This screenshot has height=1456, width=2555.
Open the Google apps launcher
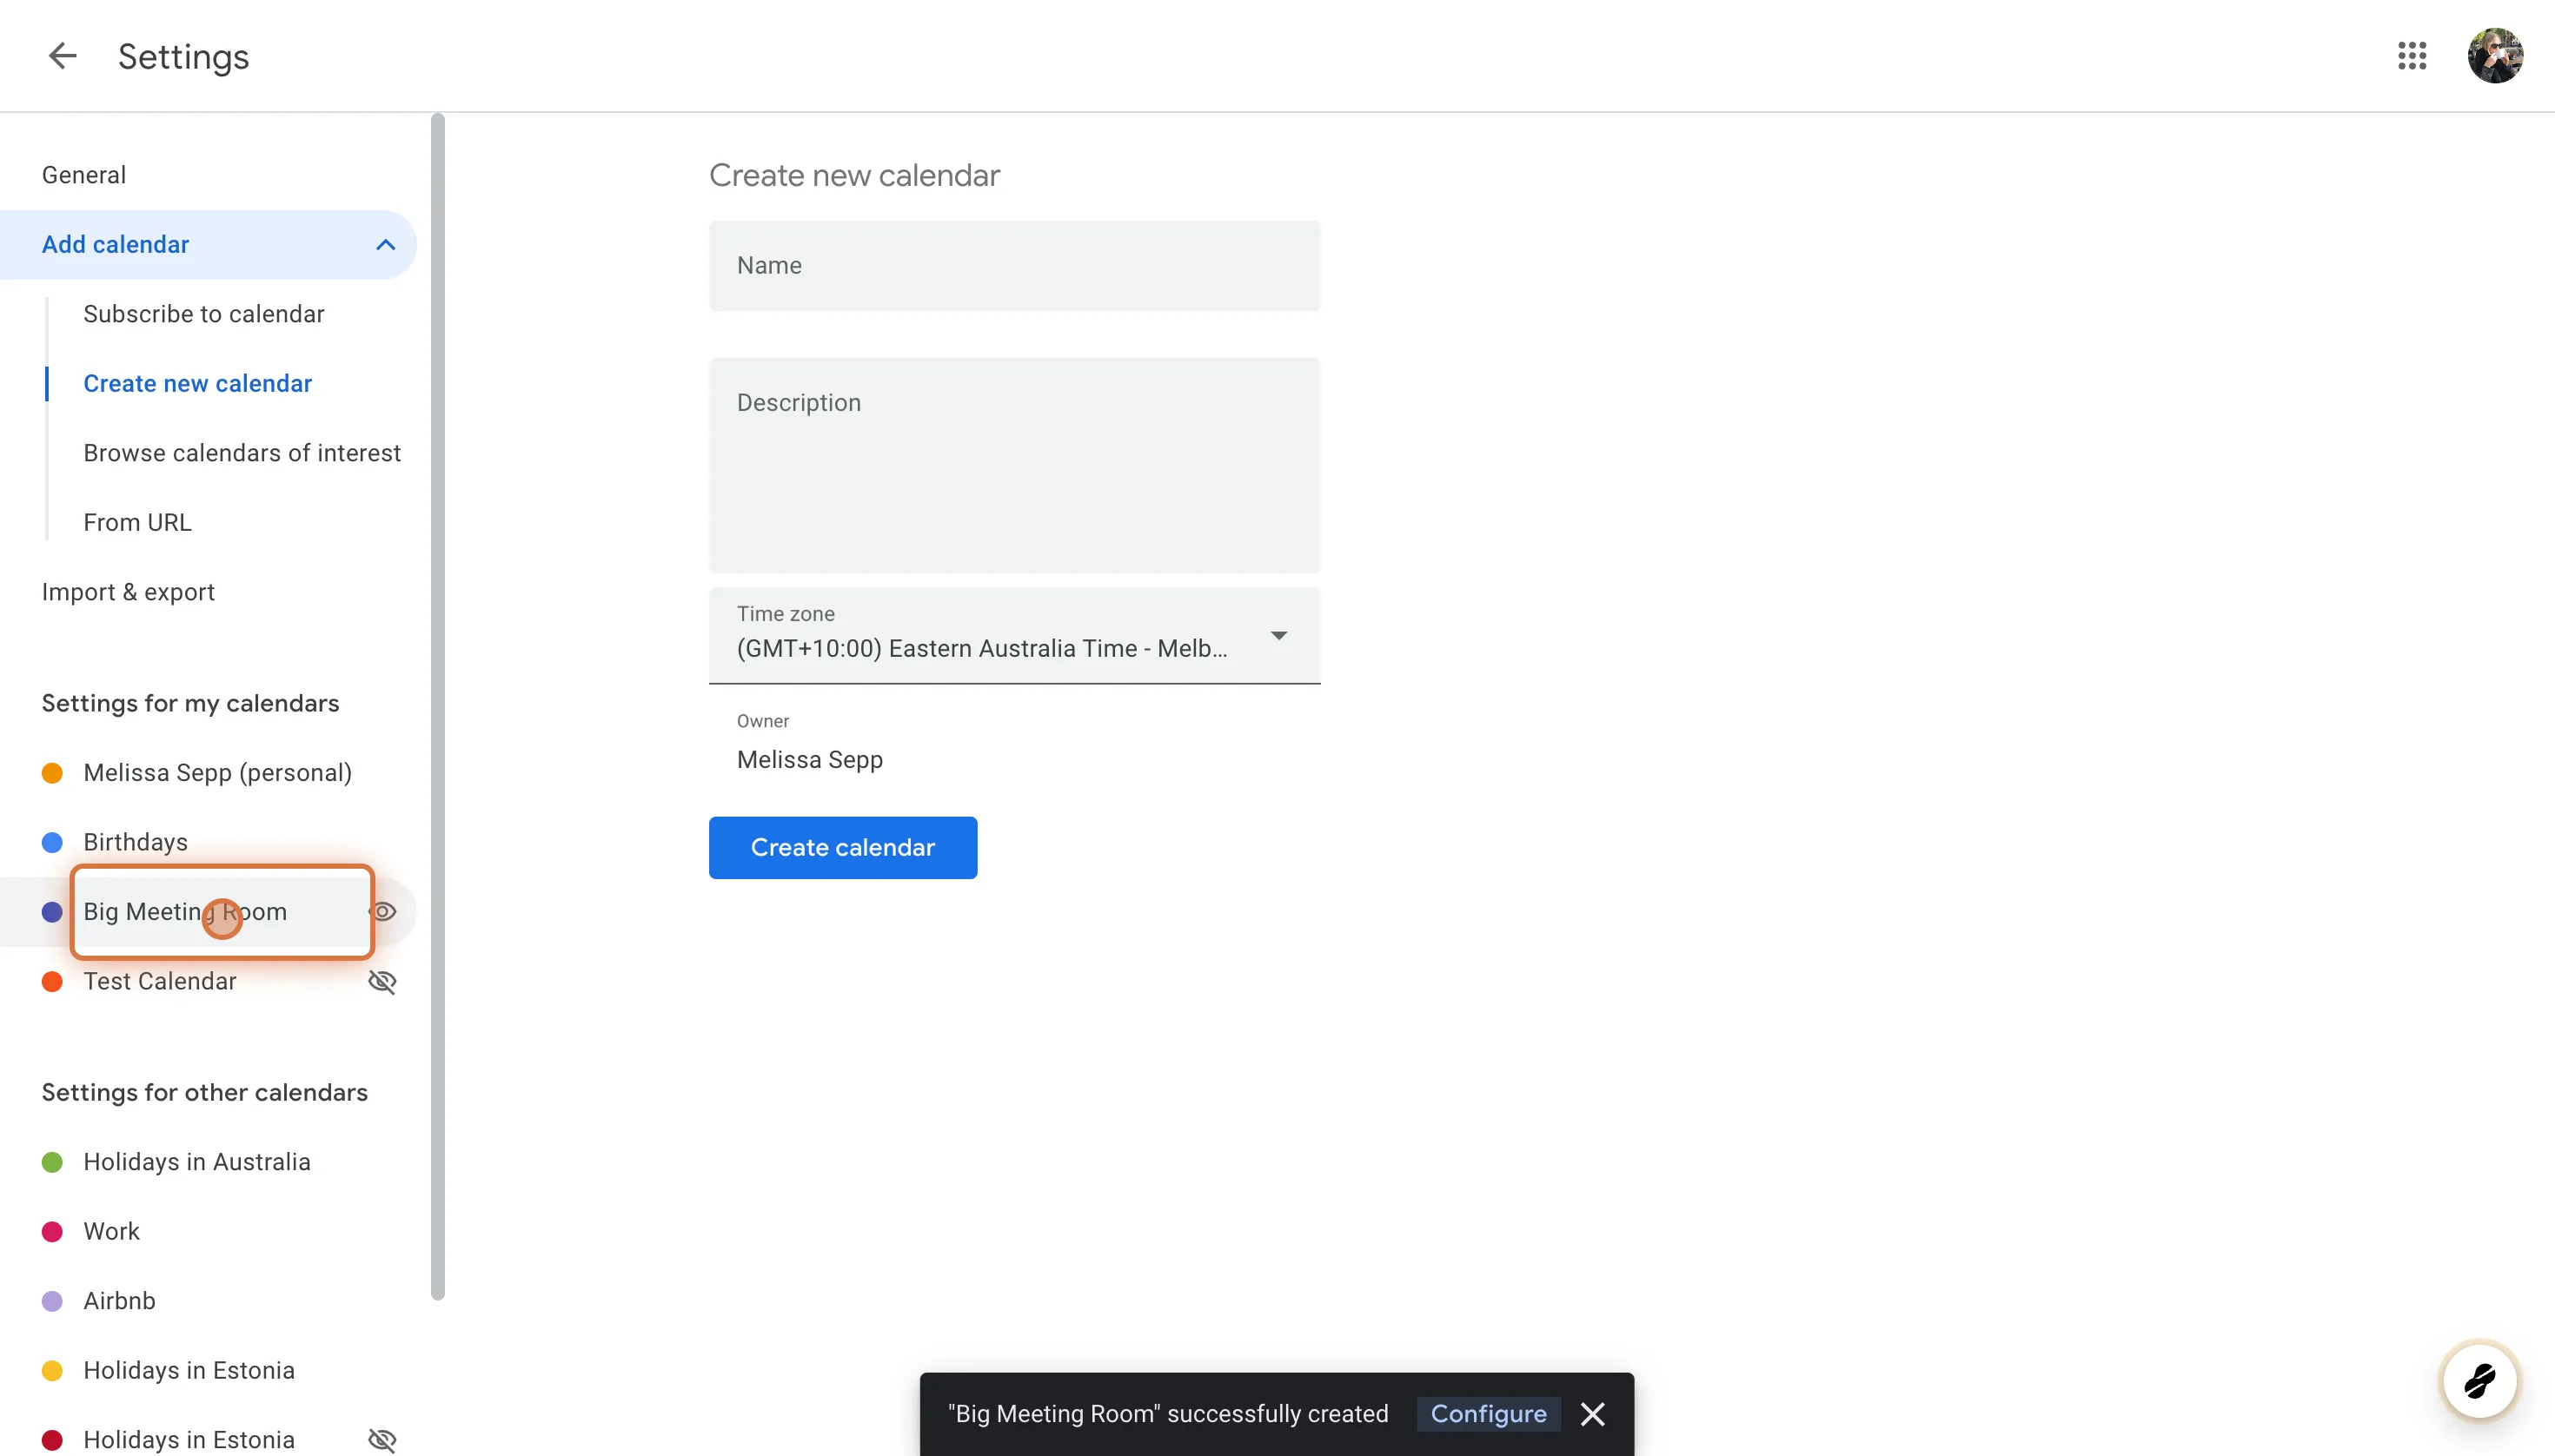click(2412, 56)
